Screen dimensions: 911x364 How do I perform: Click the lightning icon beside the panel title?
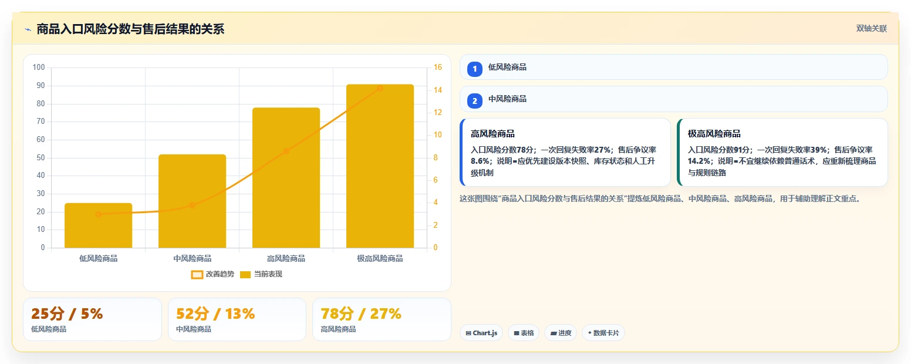[28, 29]
